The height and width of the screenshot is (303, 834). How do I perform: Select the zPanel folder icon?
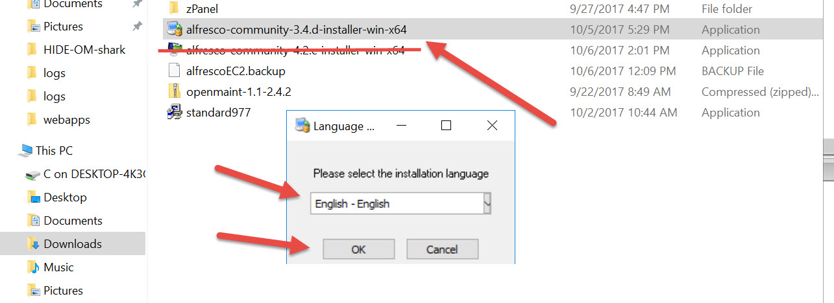click(174, 9)
